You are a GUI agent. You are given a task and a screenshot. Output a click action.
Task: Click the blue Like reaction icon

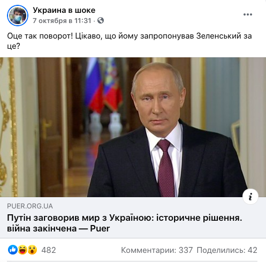[13, 250]
